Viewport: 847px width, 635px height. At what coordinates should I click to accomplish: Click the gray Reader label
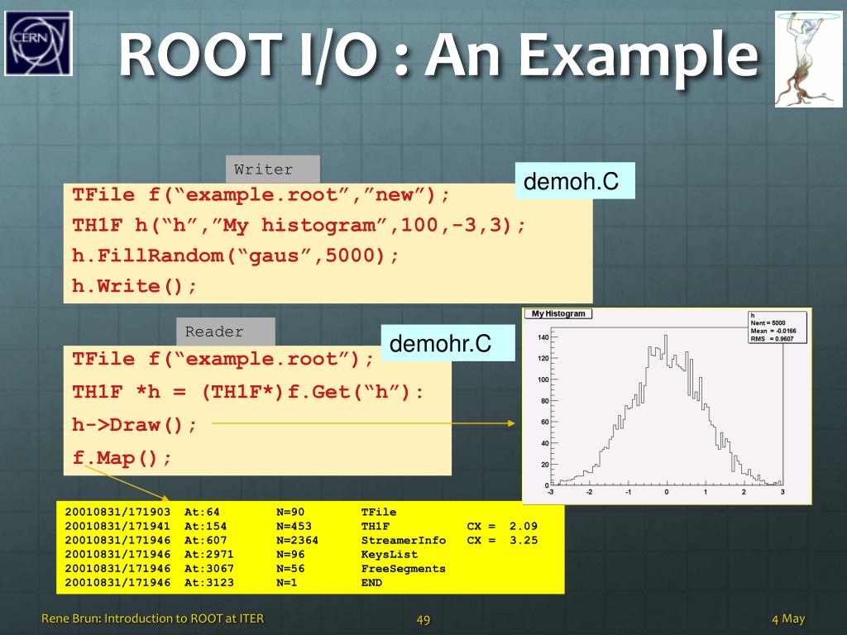[x=226, y=332]
